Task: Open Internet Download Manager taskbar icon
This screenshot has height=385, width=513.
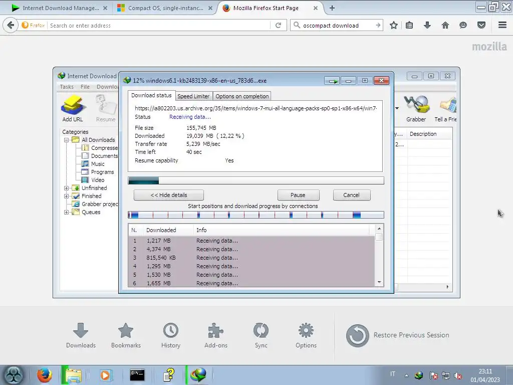Action: [x=198, y=375]
